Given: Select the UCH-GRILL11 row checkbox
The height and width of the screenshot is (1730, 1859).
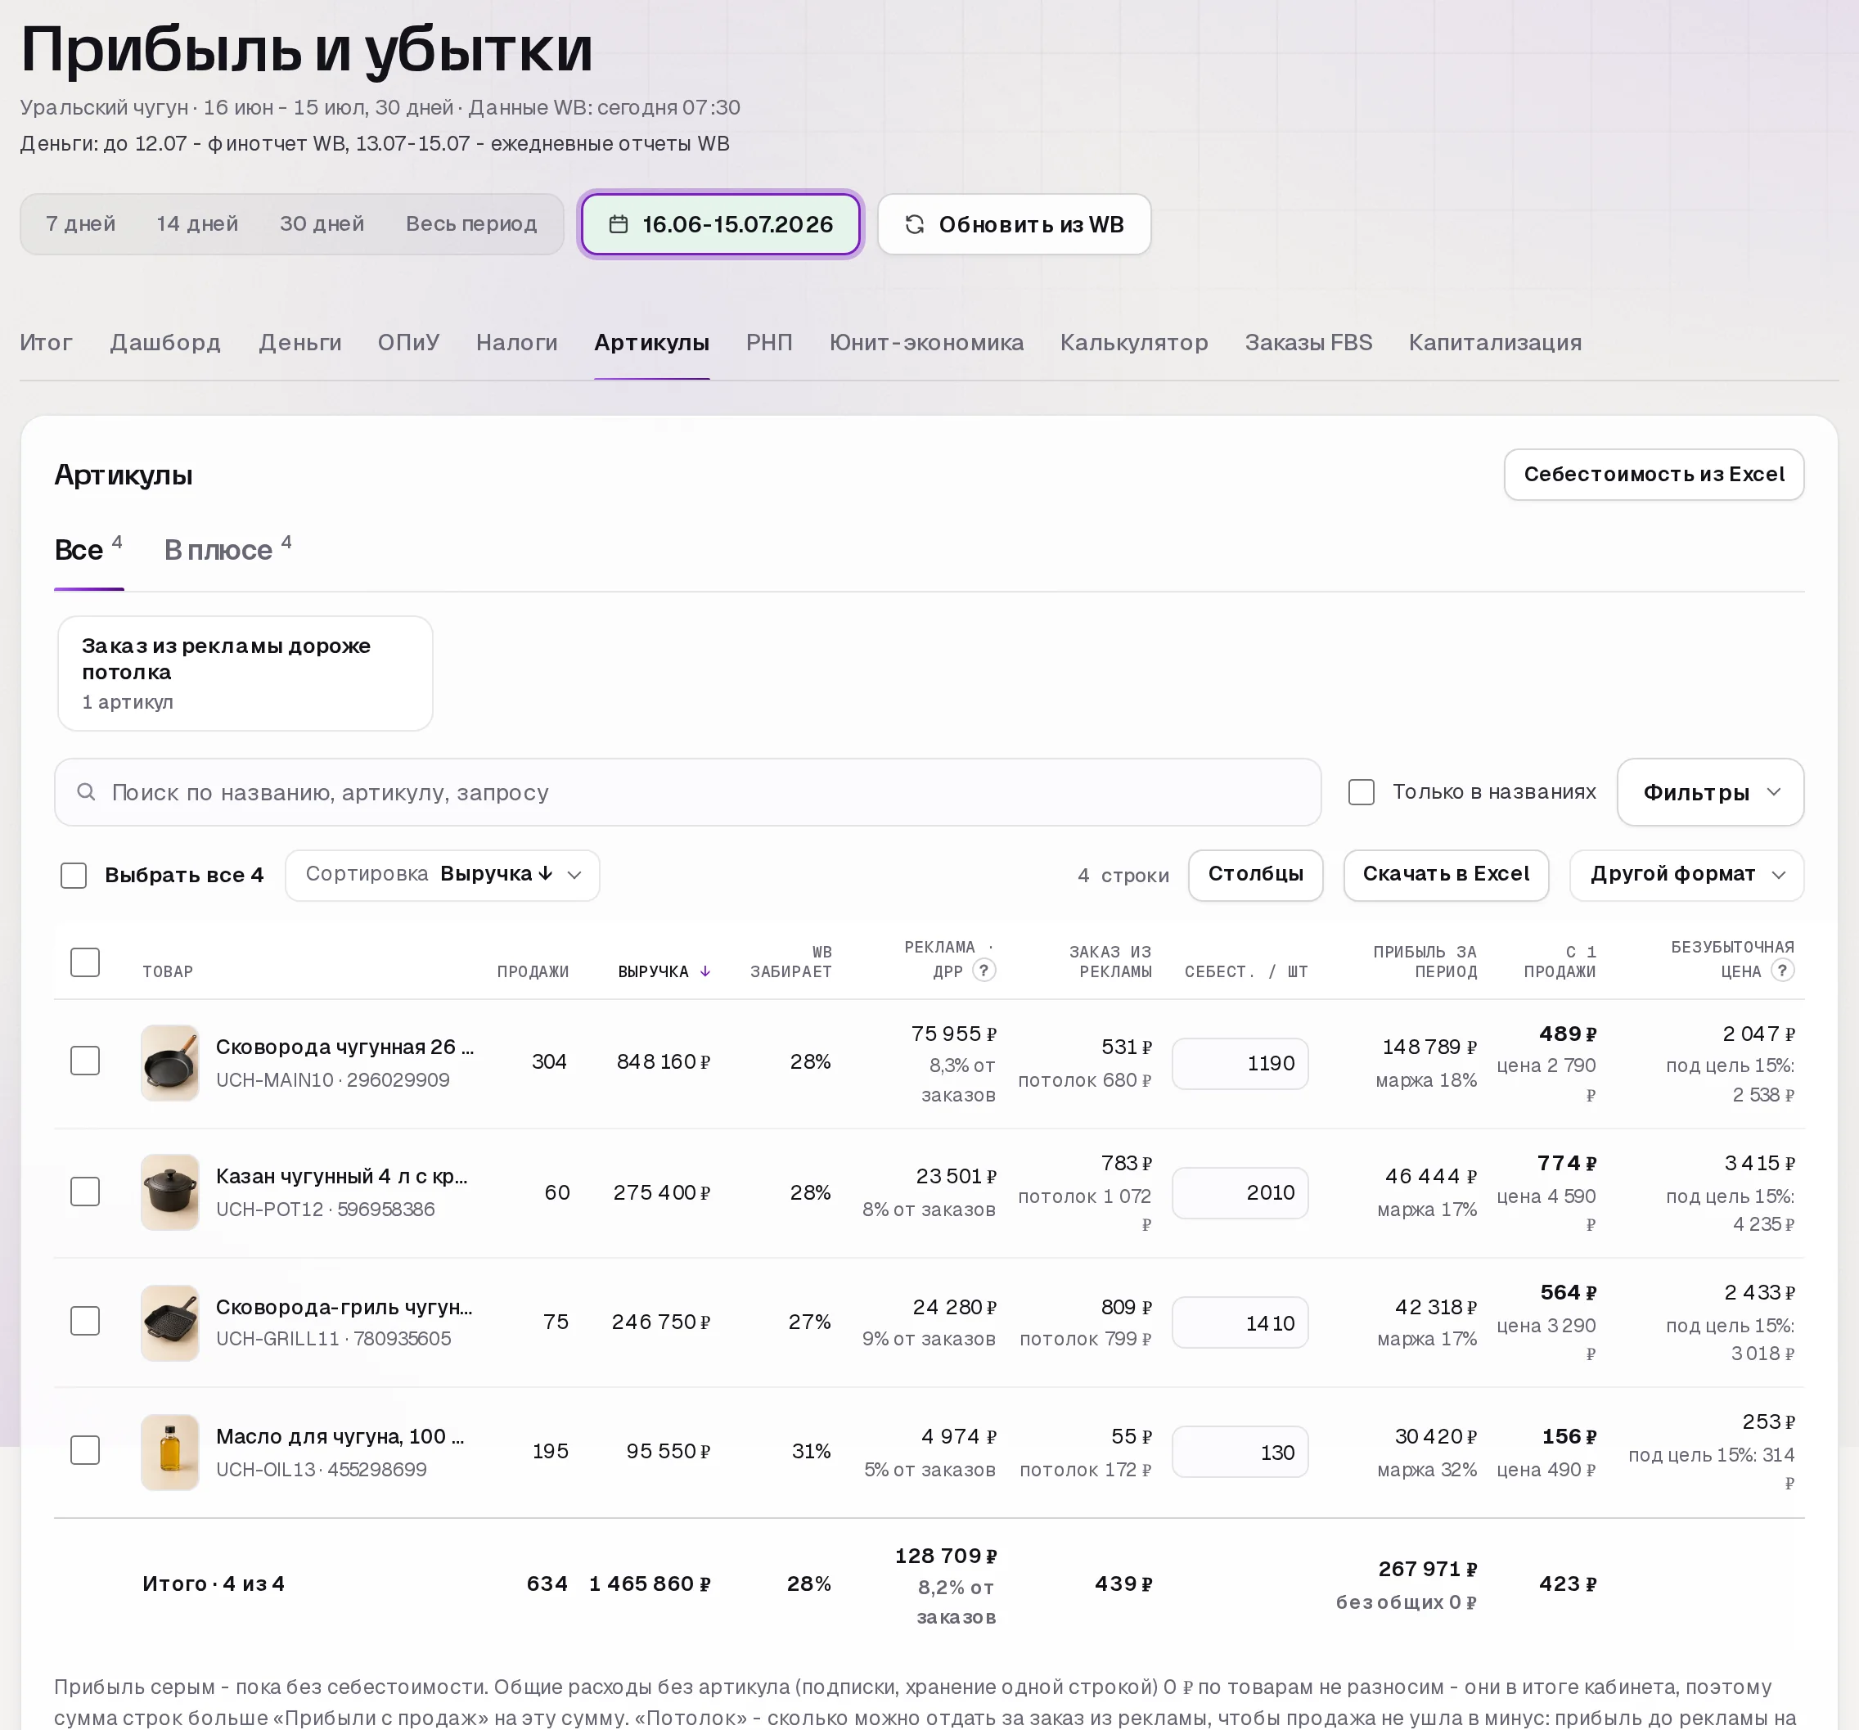Looking at the screenshot, I should [x=85, y=1320].
